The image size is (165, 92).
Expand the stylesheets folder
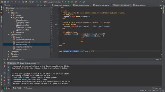(x=11, y=32)
